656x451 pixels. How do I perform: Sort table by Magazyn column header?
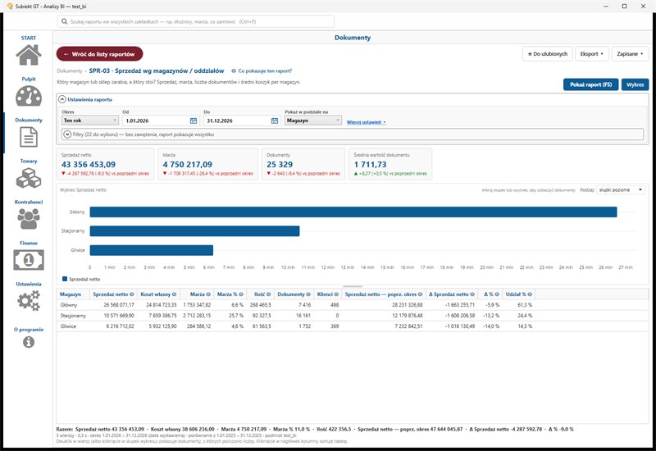71,294
